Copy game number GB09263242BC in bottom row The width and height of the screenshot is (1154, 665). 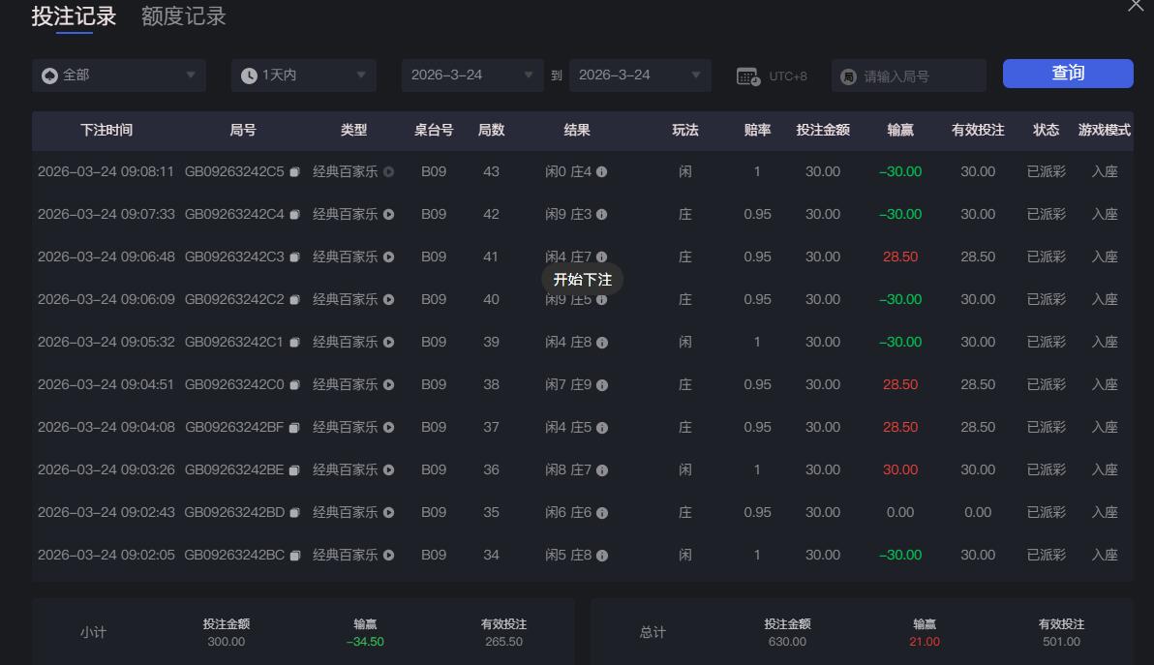point(295,555)
